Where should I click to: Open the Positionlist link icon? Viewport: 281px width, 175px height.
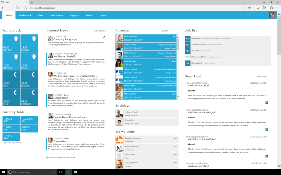point(188,39)
